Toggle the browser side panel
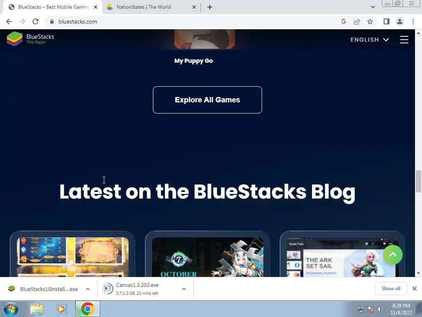Viewport: 422px width, 317px height. [387, 21]
